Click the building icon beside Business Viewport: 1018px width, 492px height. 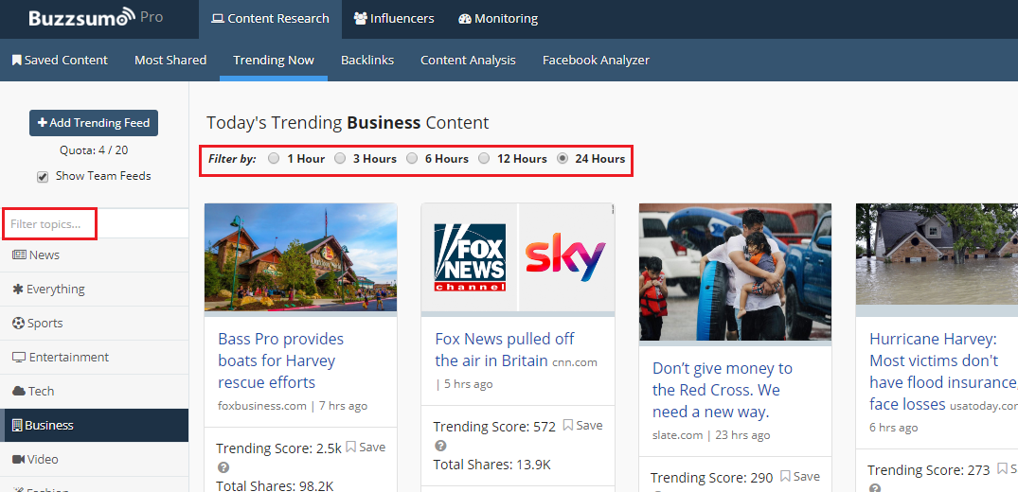click(x=18, y=425)
